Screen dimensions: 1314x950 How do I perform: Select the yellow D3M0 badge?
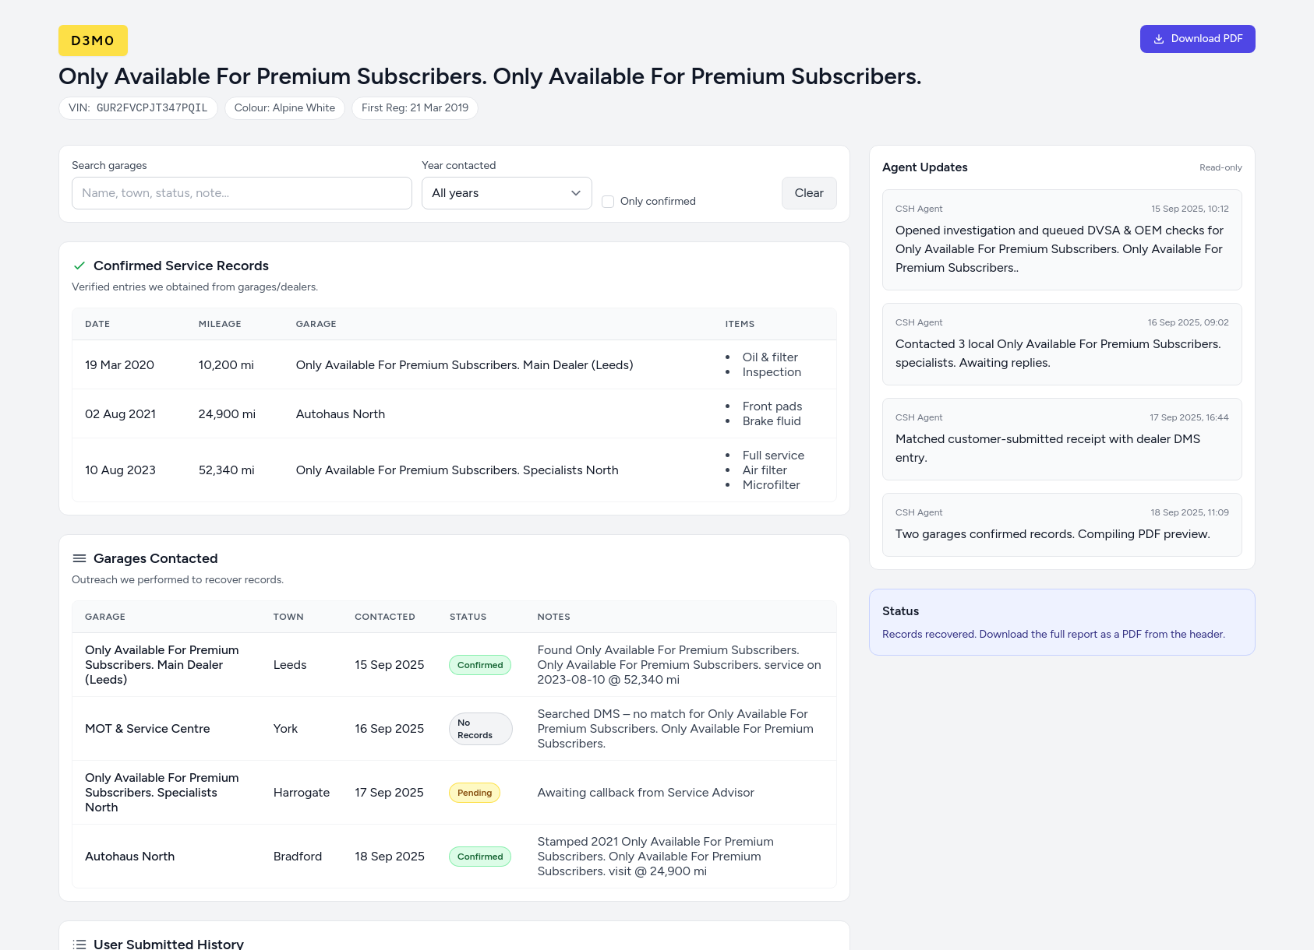tap(93, 40)
